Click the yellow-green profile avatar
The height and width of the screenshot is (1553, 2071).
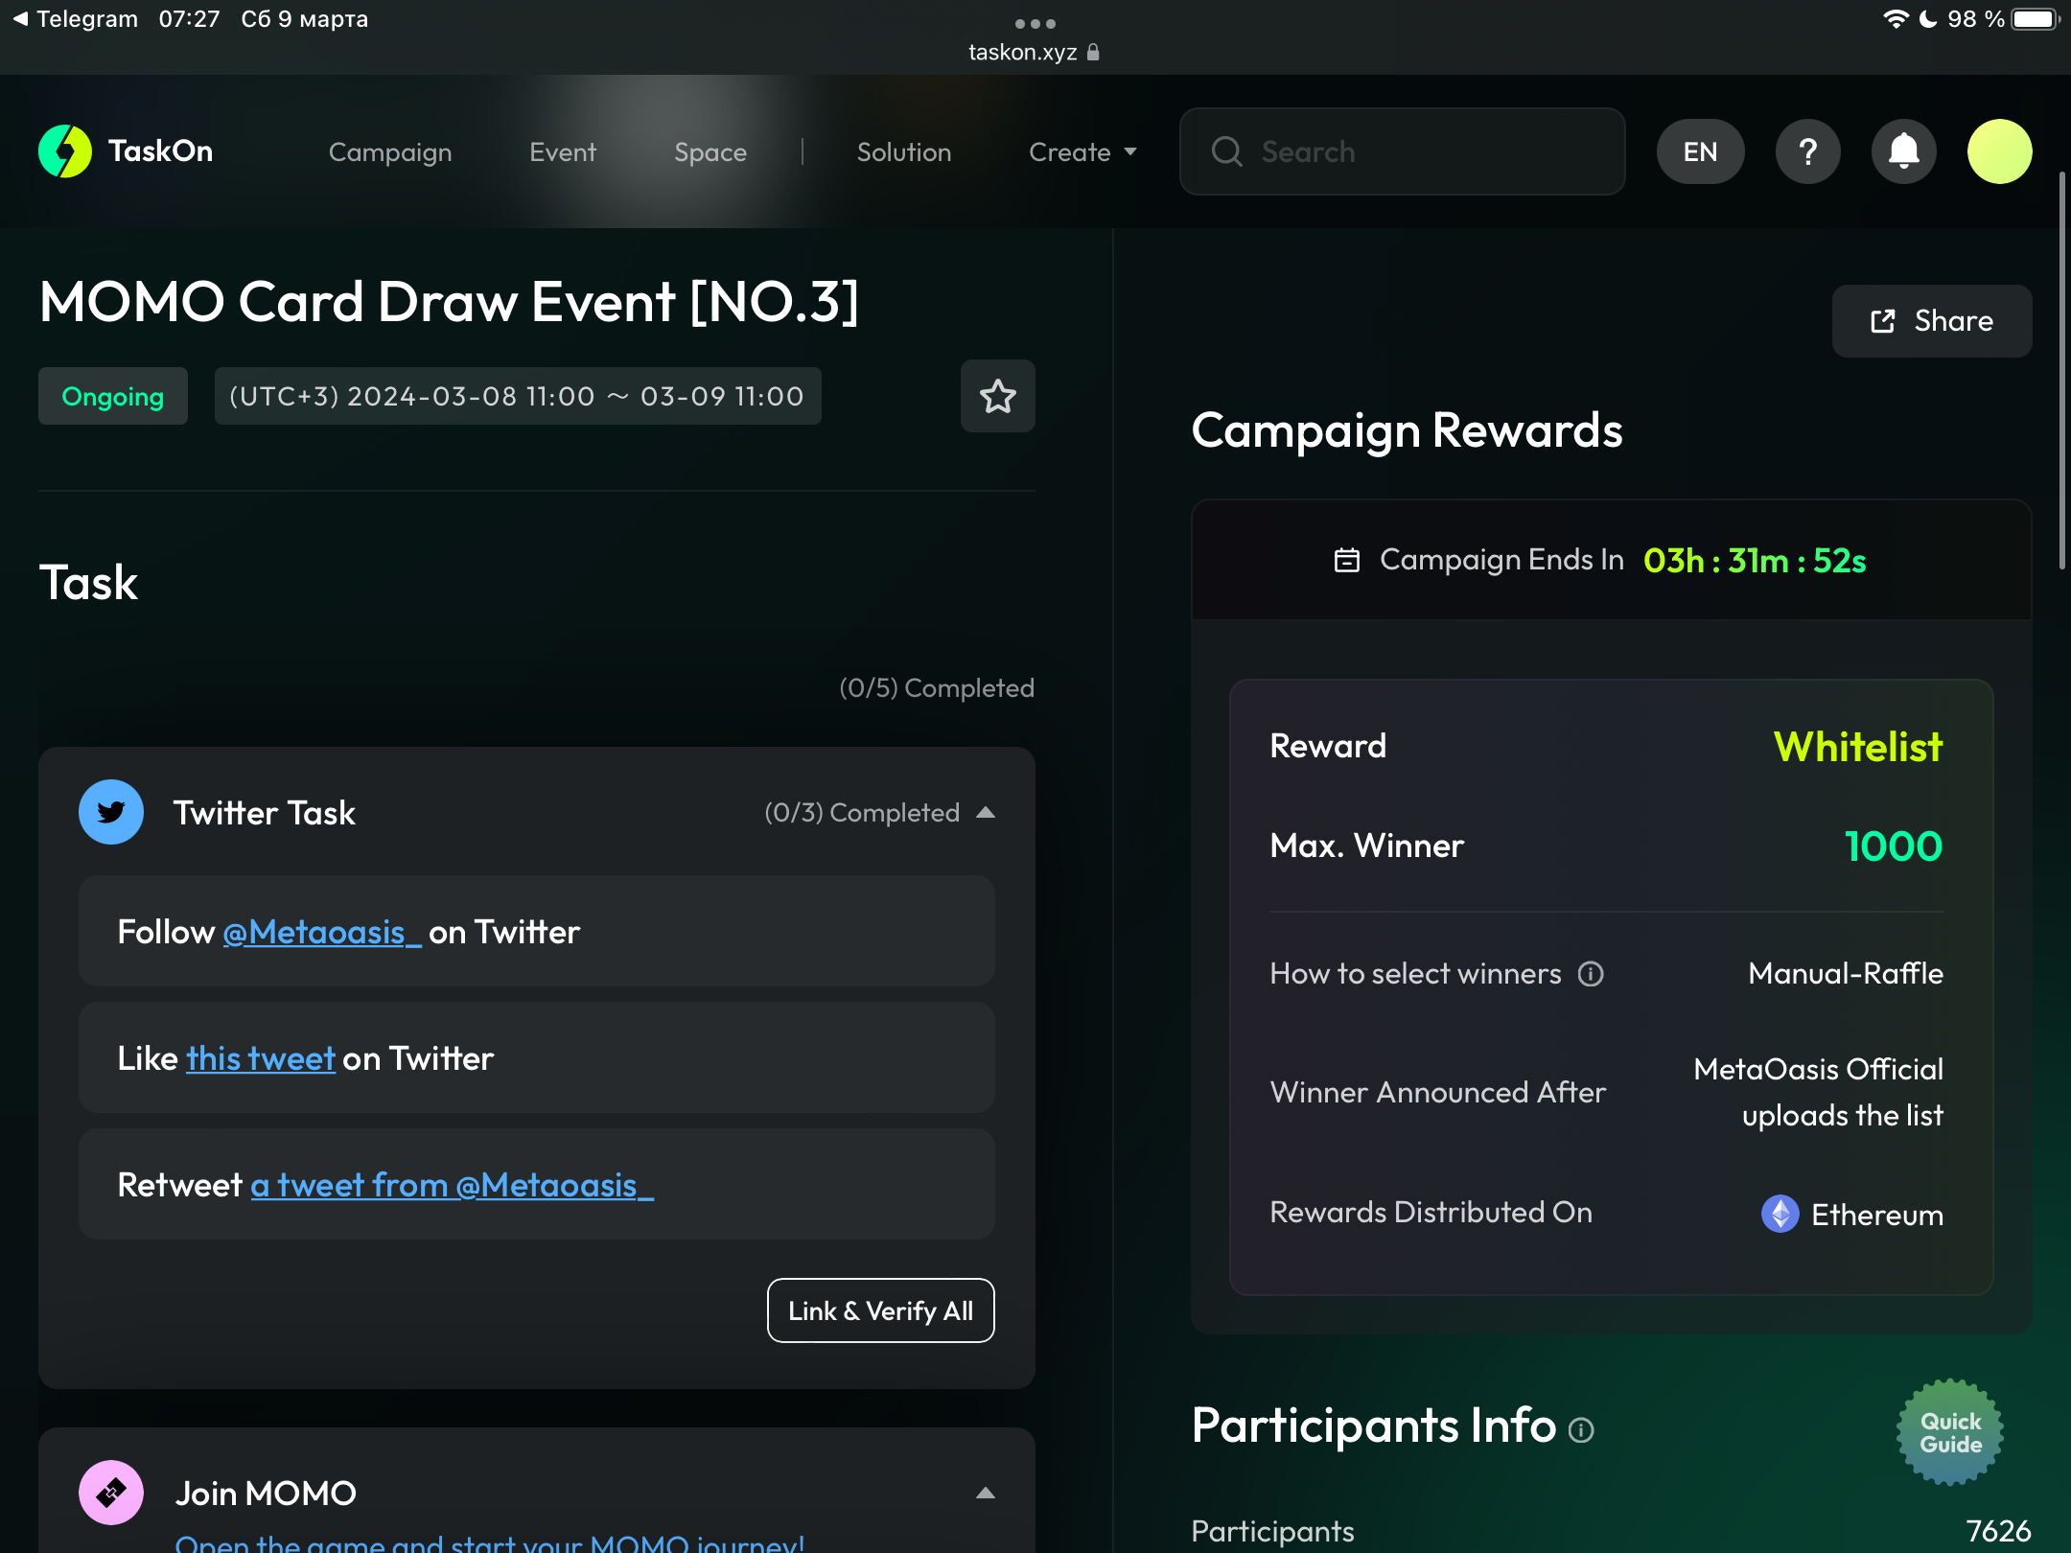coord(1999,151)
